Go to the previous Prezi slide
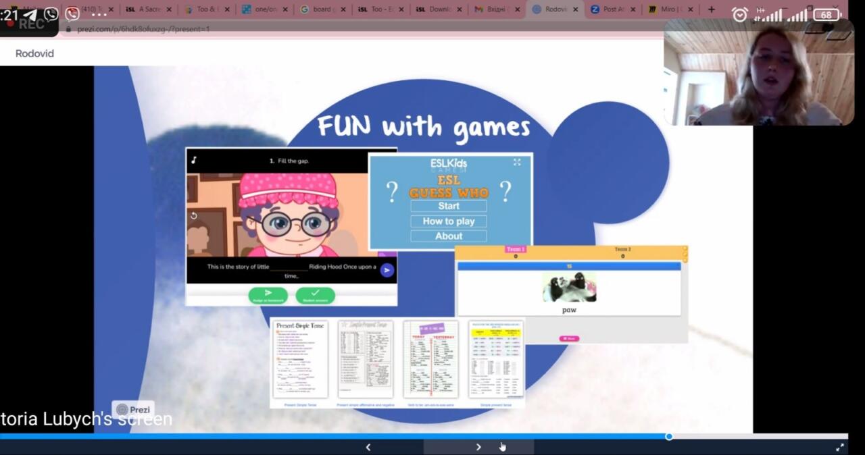The height and width of the screenshot is (455, 865). [368, 447]
